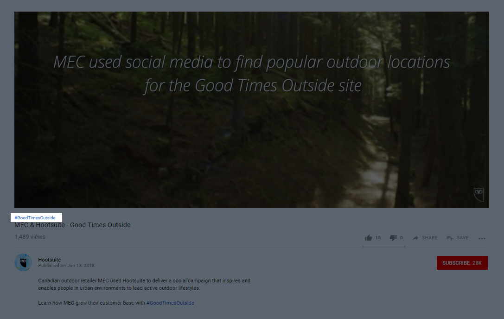The width and height of the screenshot is (504, 319).
Task: Click the like/dislike ratio bar
Action: [x=383, y=247]
